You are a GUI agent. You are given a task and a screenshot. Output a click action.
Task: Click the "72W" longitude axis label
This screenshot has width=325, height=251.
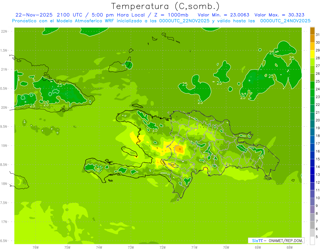tap(162, 247)
